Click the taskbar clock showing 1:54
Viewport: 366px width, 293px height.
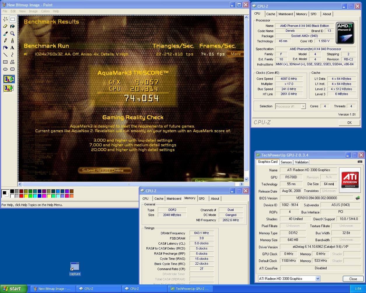click(358, 289)
